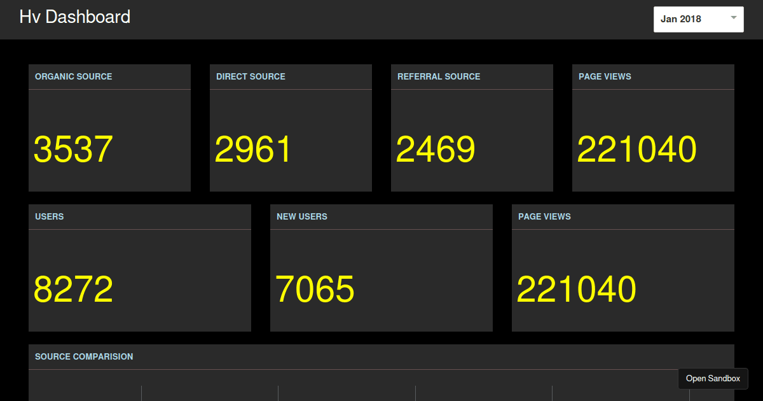Select the DIRECT SOURCE card heading
This screenshot has height=401, width=763.
click(251, 76)
